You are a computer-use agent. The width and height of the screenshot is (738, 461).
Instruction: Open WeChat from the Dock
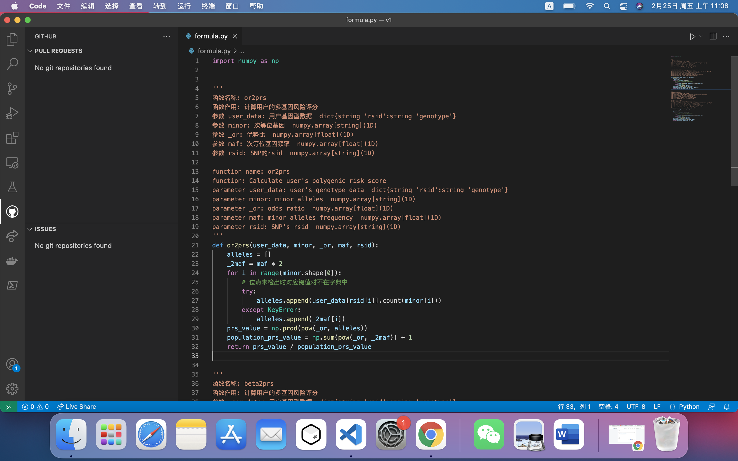(489, 434)
